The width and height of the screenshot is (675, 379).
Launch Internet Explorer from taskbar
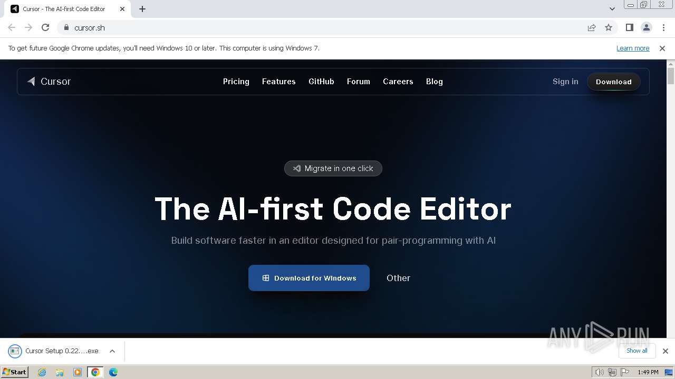coord(42,372)
